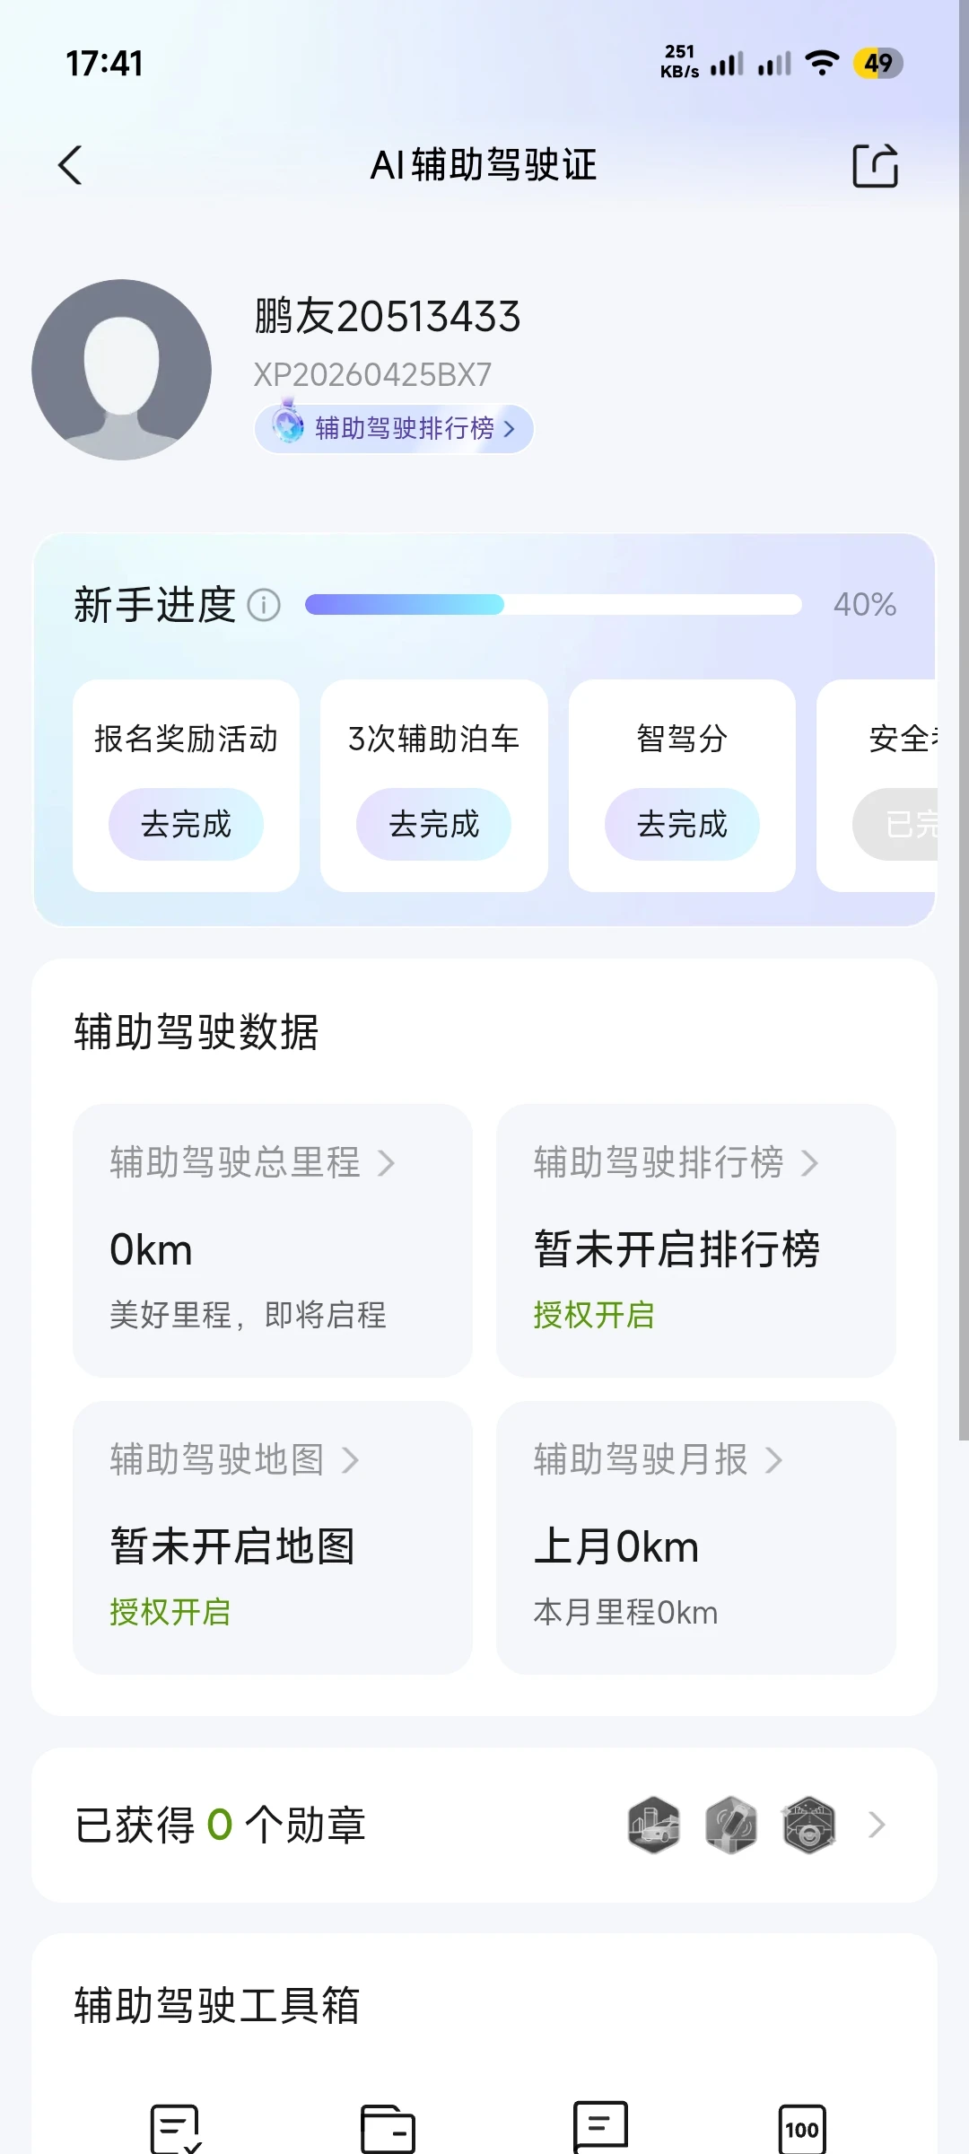
Task: Tap the 100 score icon in toolbox
Action: click(802, 2129)
